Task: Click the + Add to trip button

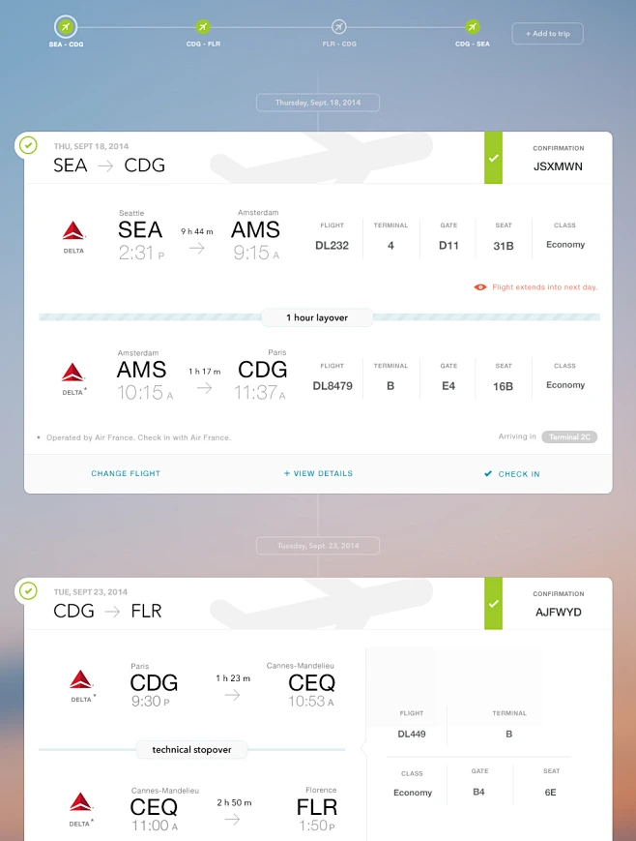Action: [547, 33]
